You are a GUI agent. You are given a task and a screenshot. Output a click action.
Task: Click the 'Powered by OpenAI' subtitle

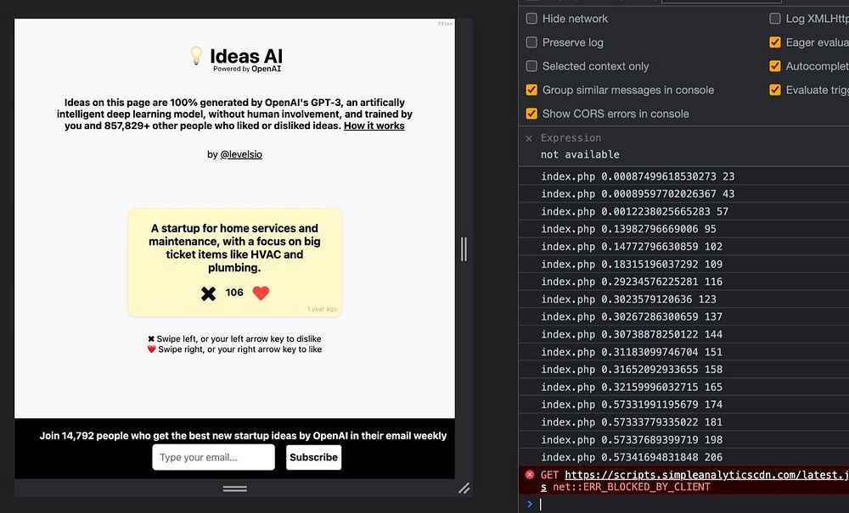tap(247, 69)
